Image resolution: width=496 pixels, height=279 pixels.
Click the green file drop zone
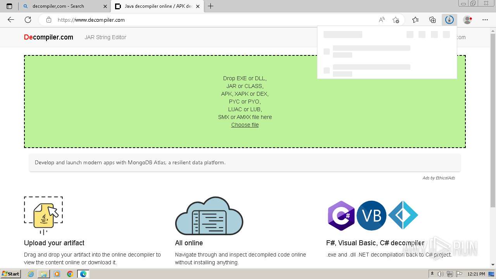pyautogui.click(x=245, y=102)
